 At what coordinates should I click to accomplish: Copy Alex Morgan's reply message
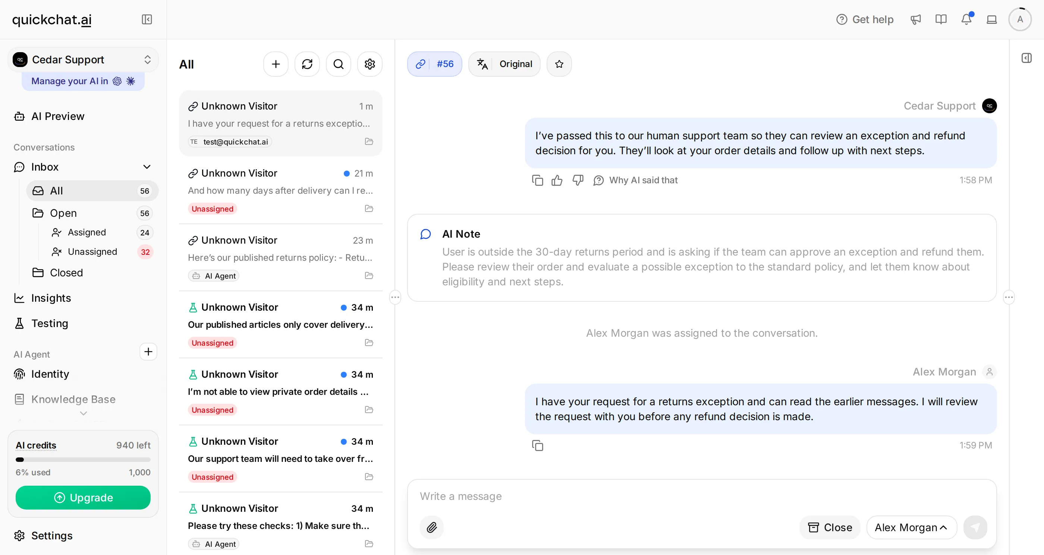point(537,445)
